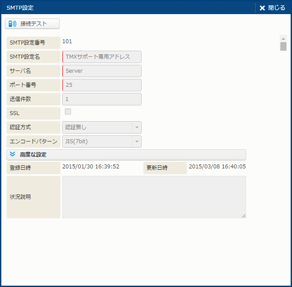292x287 pixels.
Task: Click the resize handle of 状況説明 textarea
Action: coord(243,216)
